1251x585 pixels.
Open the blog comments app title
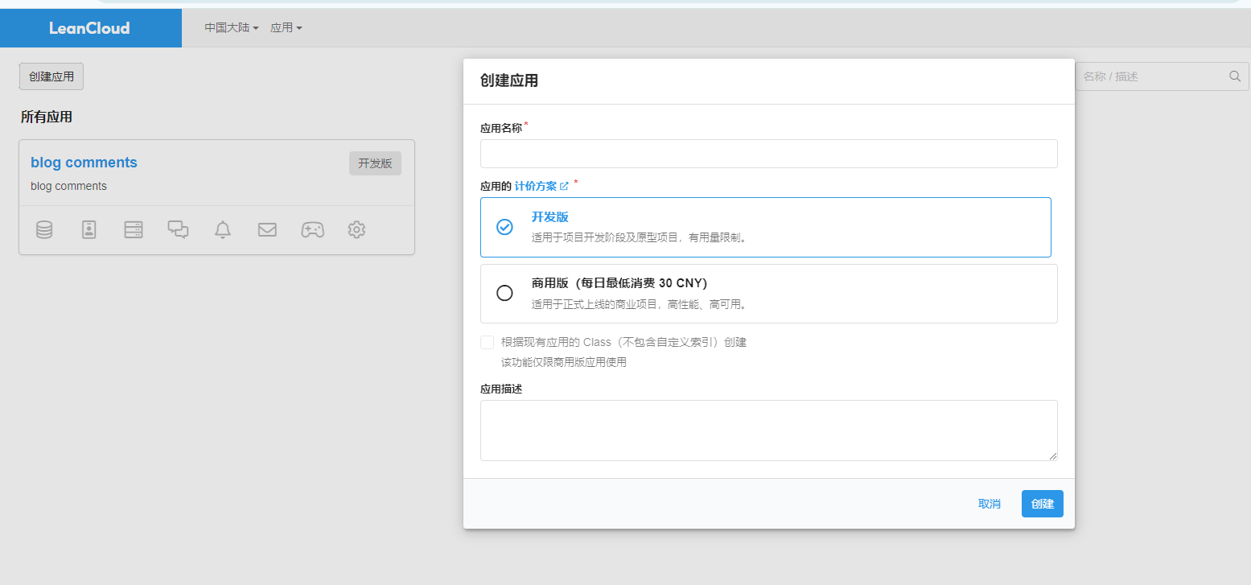[84, 163]
